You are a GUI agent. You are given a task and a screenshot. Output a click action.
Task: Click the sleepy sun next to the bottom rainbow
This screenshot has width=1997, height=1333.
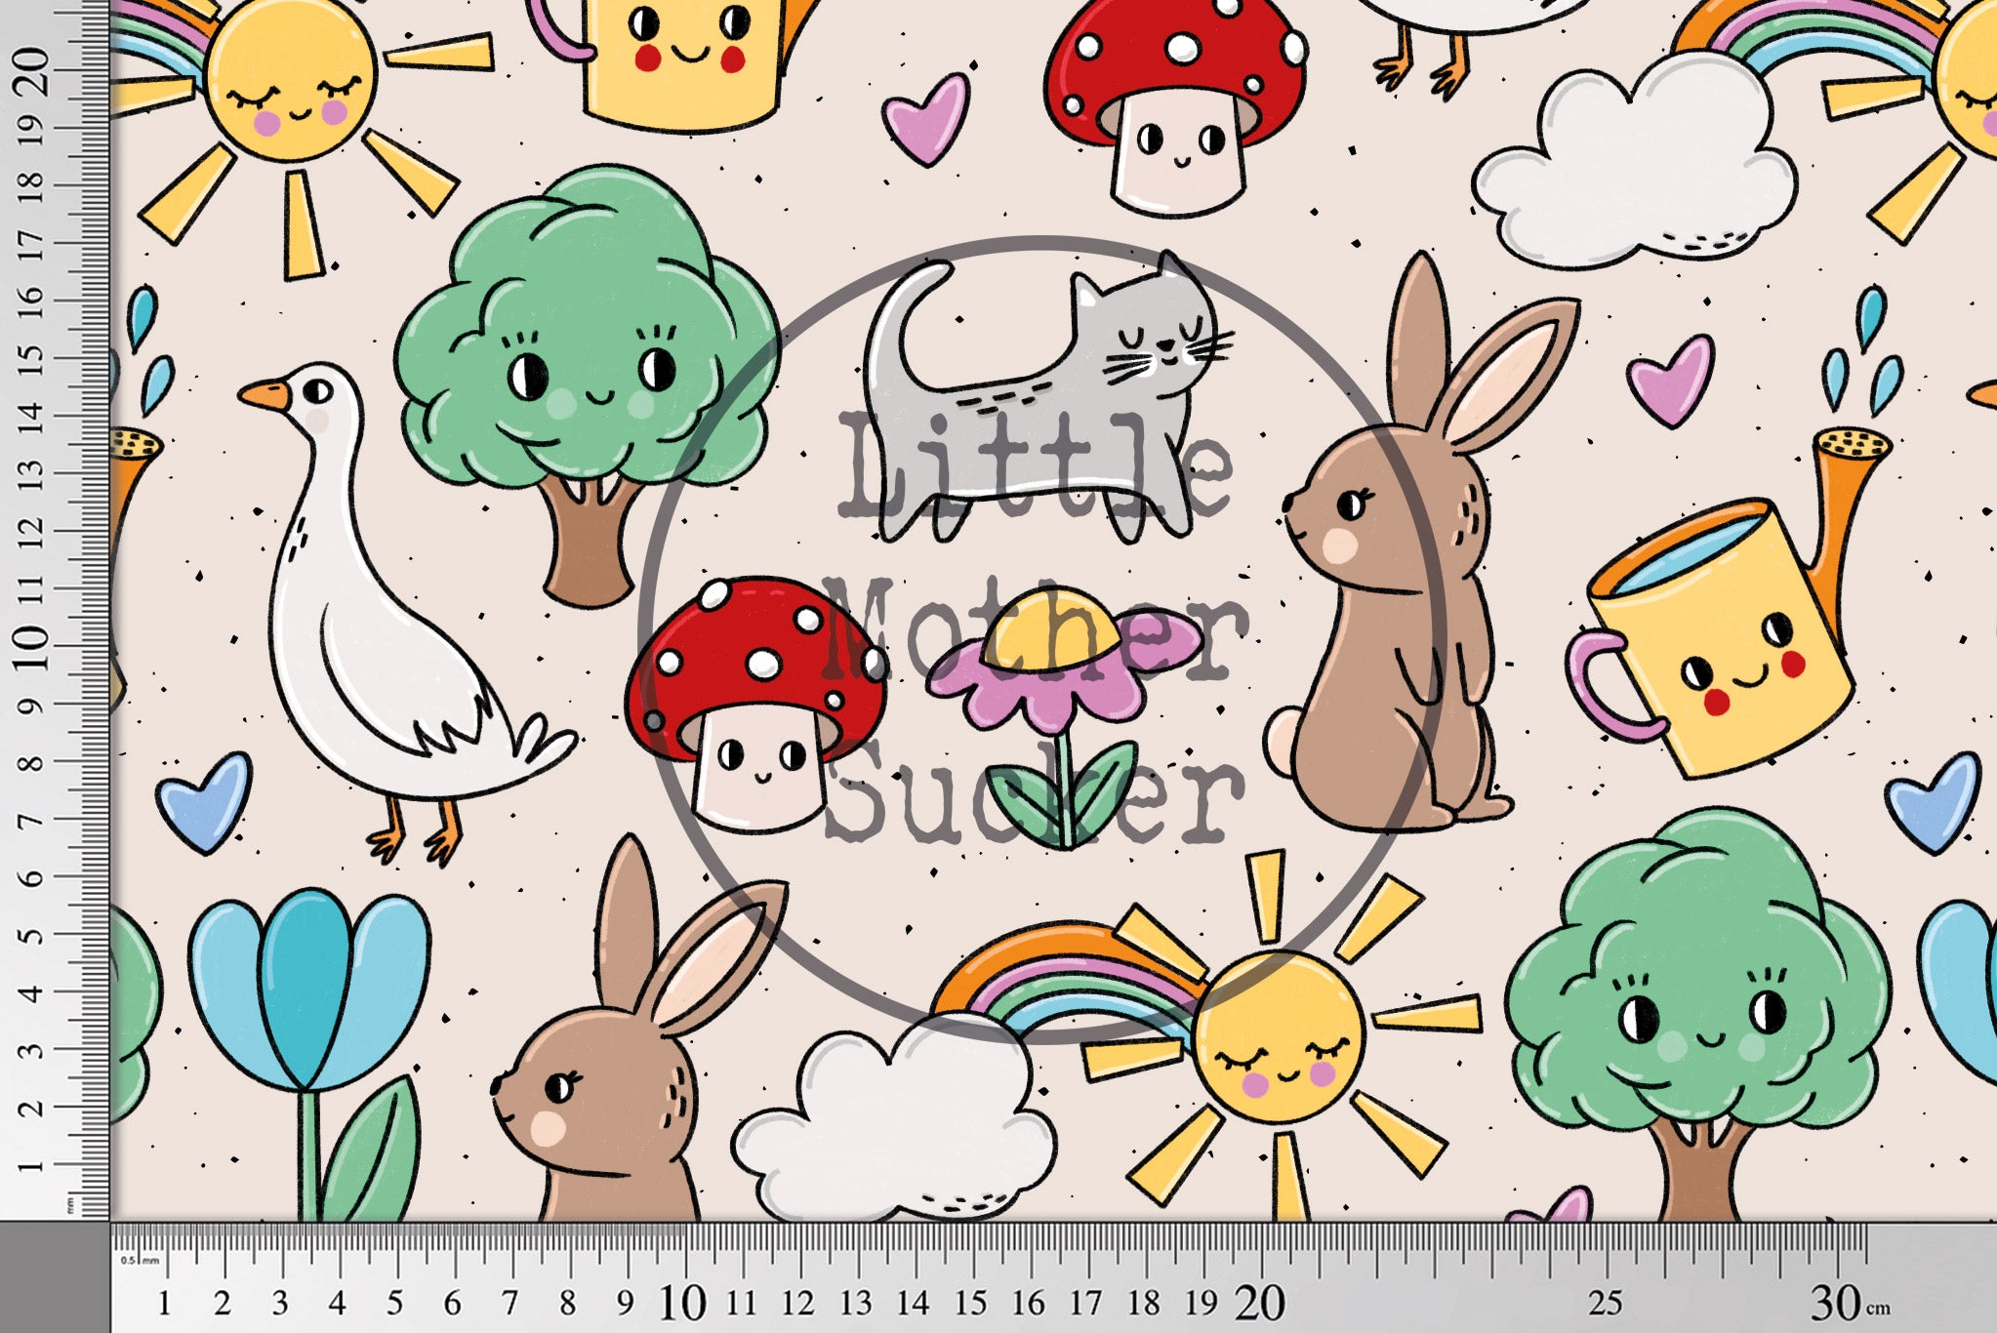pos(1279,1039)
